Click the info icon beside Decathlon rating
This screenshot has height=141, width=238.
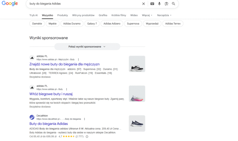(87, 136)
